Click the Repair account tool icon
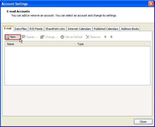The height and width of the screenshot is (127, 155). (x=24, y=37)
